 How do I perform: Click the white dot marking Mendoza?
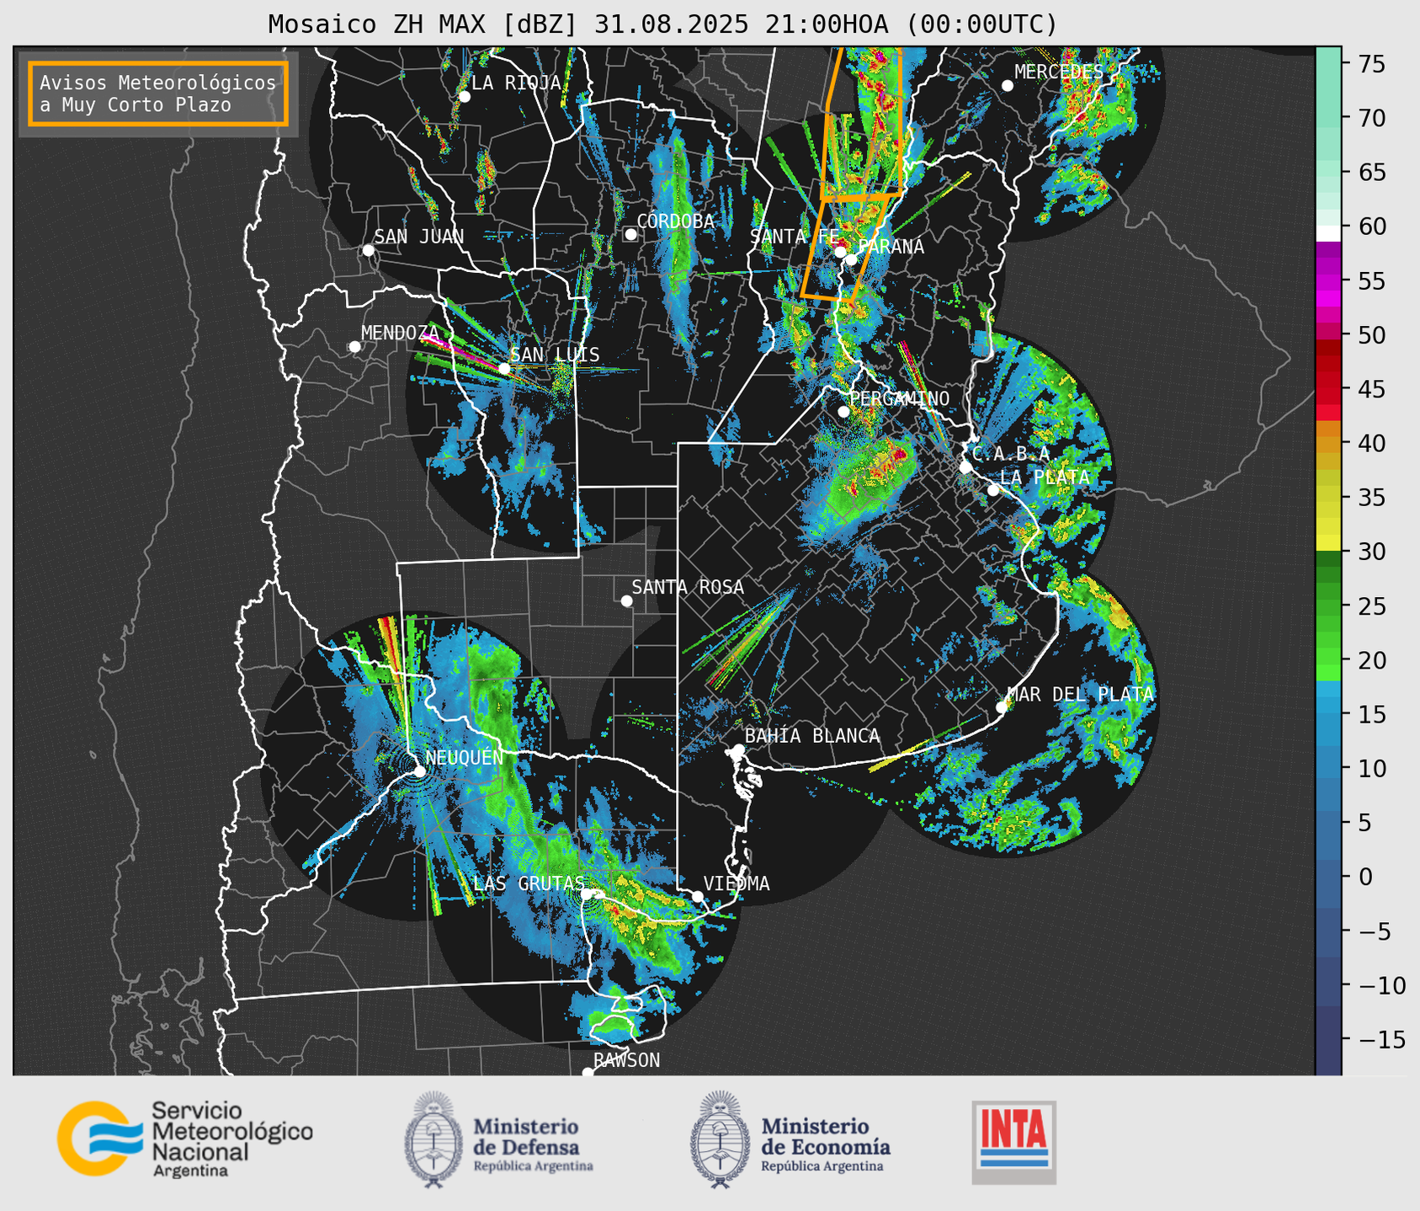(x=354, y=347)
